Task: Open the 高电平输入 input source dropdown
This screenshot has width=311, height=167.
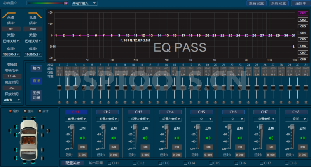Action: coord(85,3)
